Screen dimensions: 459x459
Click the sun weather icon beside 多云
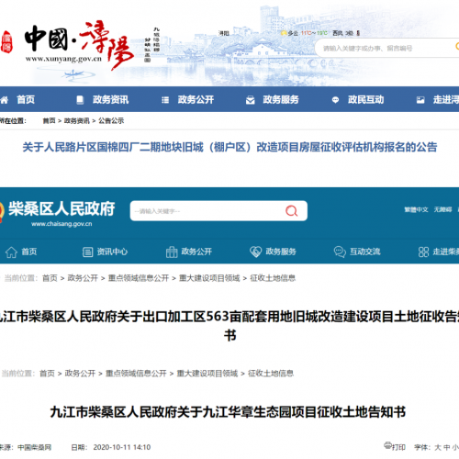tap(284, 33)
